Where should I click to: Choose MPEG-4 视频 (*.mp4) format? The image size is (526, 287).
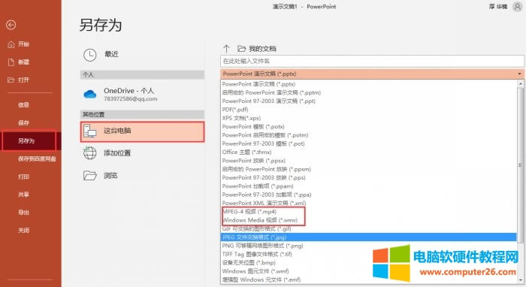[x=249, y=212]
